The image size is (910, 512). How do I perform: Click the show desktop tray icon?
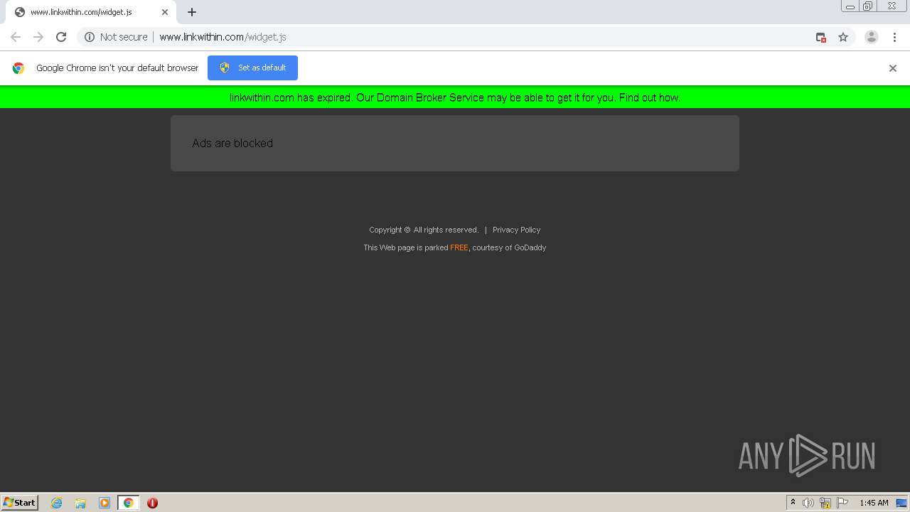click(x=901, y=503)
